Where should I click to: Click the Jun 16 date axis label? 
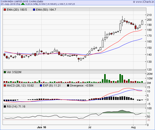[x=41, y=127]
